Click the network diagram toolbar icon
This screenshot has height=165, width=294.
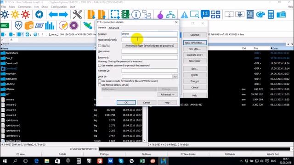[170, 15]
